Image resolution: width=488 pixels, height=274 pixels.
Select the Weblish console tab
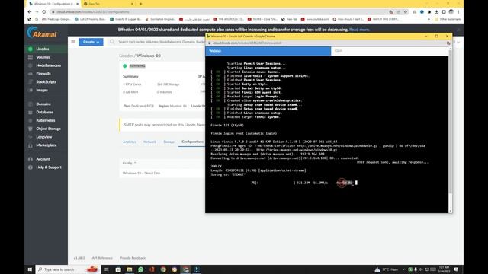(268, 51)
